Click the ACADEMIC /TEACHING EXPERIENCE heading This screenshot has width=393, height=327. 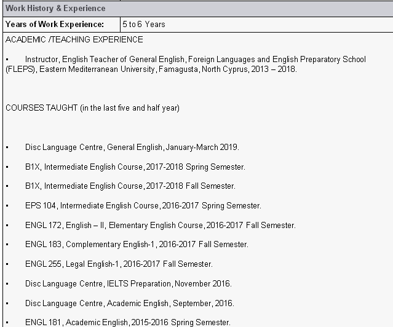74,39
